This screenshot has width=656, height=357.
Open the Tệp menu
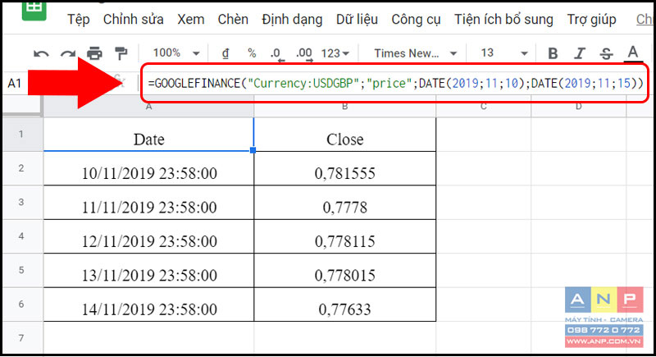coord(79,20)
